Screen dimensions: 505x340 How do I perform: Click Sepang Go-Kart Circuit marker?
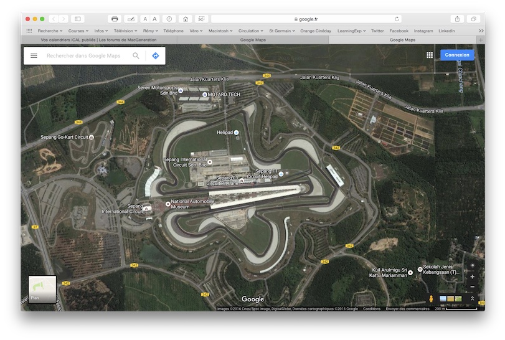[92, 137]
